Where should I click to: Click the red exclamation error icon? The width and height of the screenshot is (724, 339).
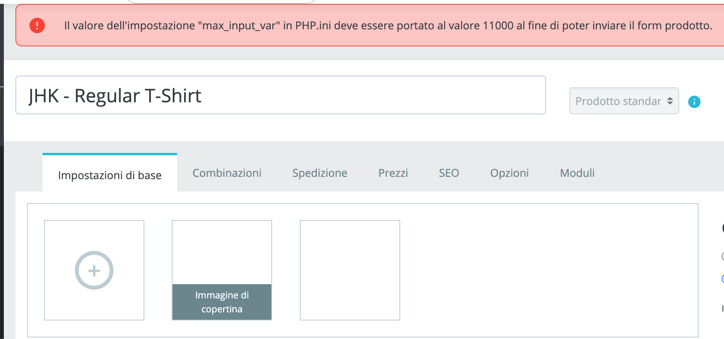(37, 25)
